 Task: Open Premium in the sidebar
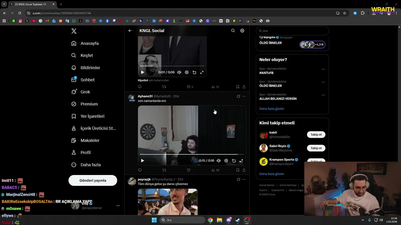pos(85,104)
